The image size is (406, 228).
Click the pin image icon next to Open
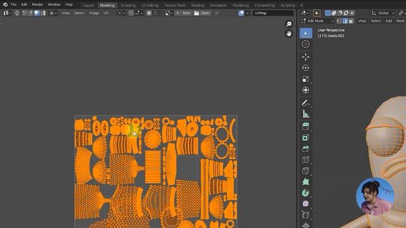tap(217, 13)
